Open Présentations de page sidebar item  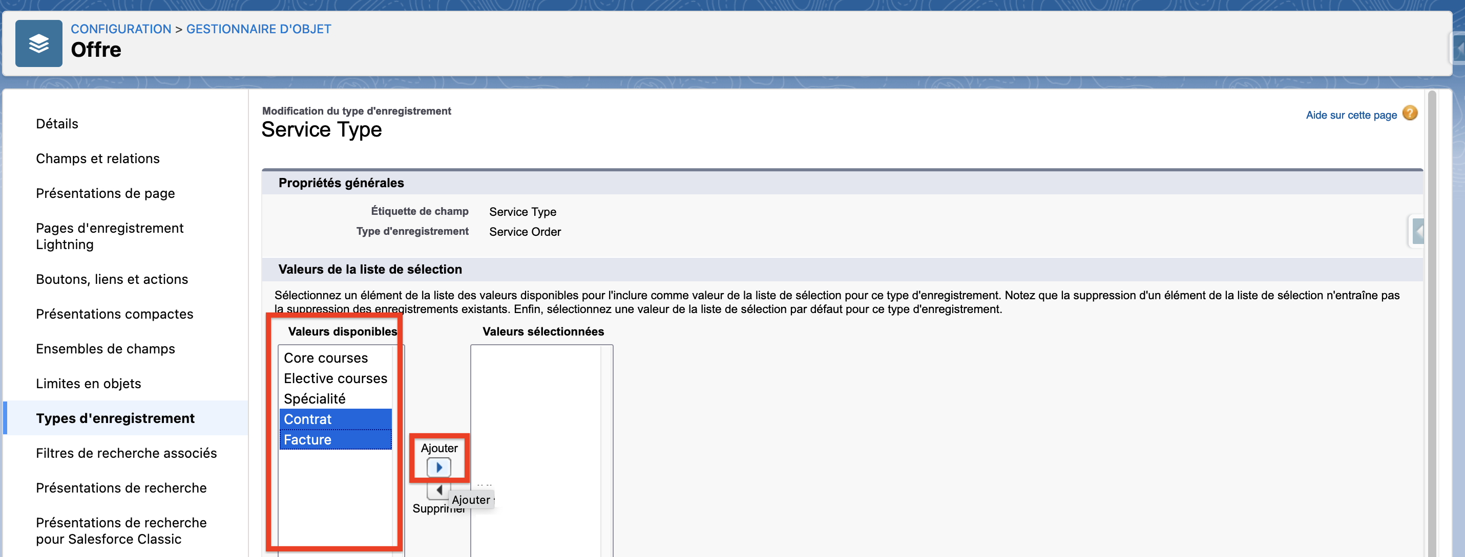(x=105, y=193)
